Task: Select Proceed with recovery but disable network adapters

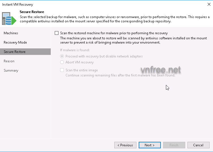Action: coord(62,56)
